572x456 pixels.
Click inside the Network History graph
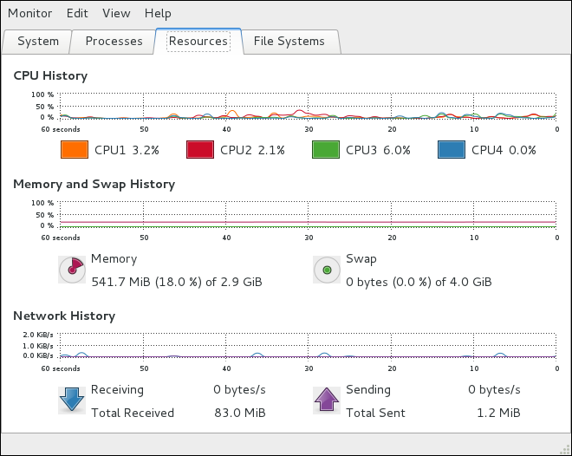point(308,344)
